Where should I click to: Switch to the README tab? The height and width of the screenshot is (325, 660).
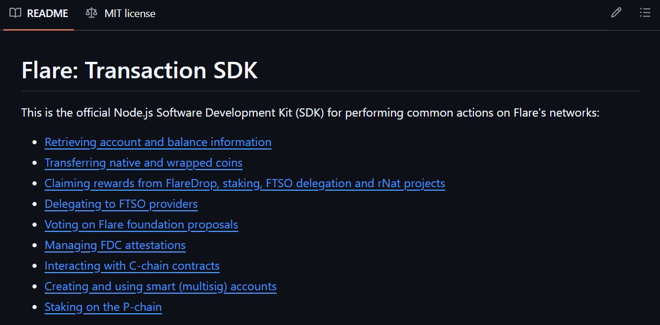coord(38,14)
